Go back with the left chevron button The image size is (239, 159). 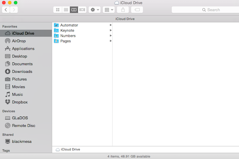point(6,10)
